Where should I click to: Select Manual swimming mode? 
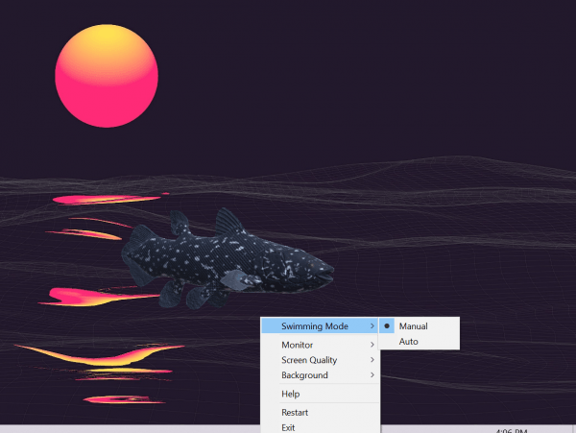point(414,326)
